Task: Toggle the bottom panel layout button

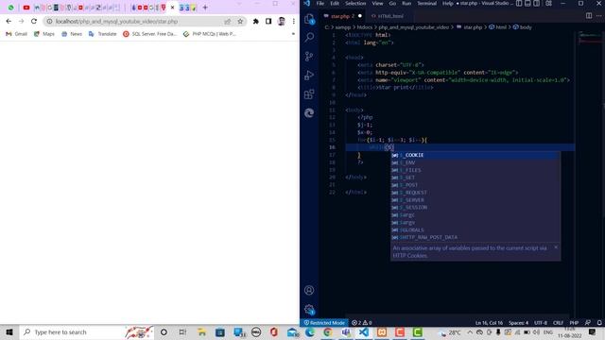Action: 527,4
